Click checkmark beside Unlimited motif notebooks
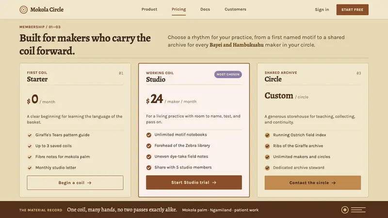This screenshot has width=388, height=218. (x=149, y=135)
